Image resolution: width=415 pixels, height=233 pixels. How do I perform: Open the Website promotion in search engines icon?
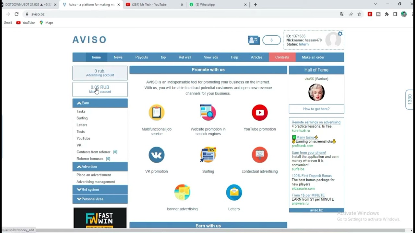tap(208, 113)
